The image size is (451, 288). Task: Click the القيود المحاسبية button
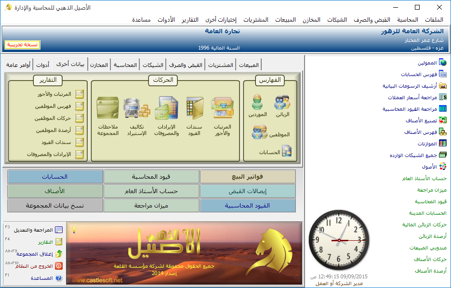click(x=248, y=205)
